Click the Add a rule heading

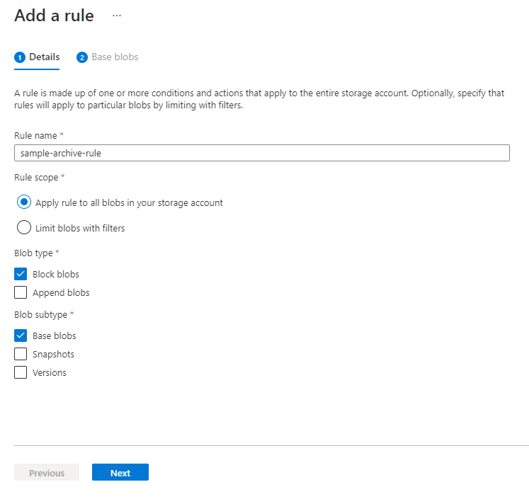coord(54,16)
